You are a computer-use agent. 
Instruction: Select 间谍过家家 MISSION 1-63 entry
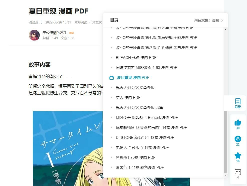coord(146,67)
